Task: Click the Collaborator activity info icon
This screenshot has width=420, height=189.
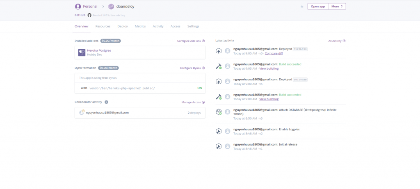Action: [106, 102]
